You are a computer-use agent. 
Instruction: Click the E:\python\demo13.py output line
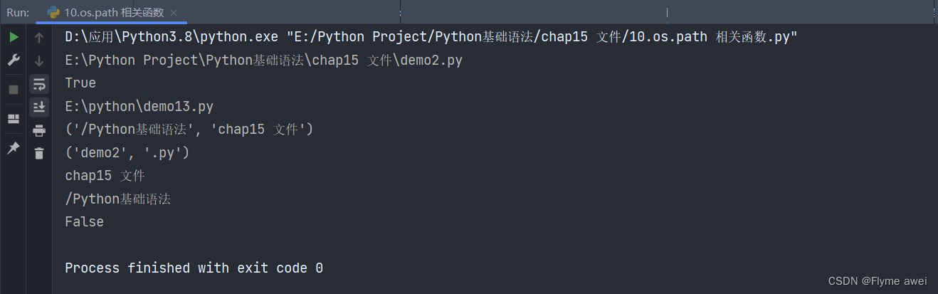(139, 107)
